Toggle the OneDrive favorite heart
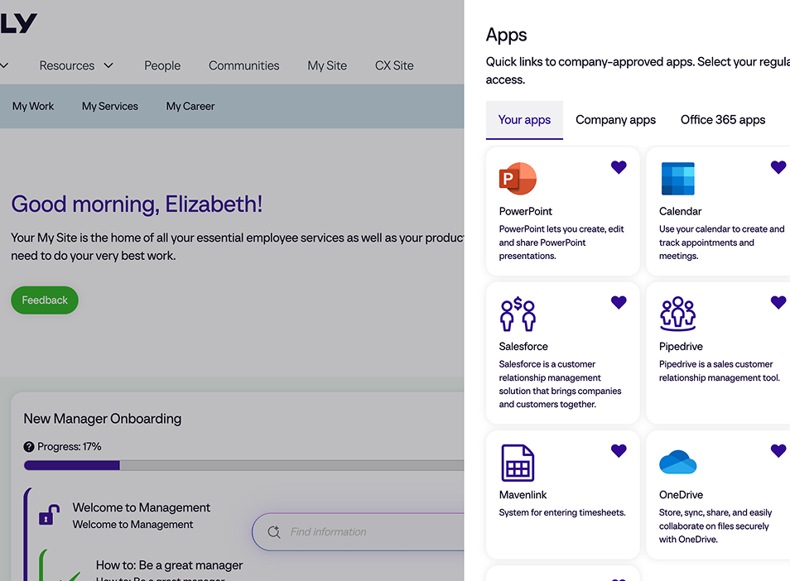This screenshot has width=790, height=581. (x=778, y=450)
